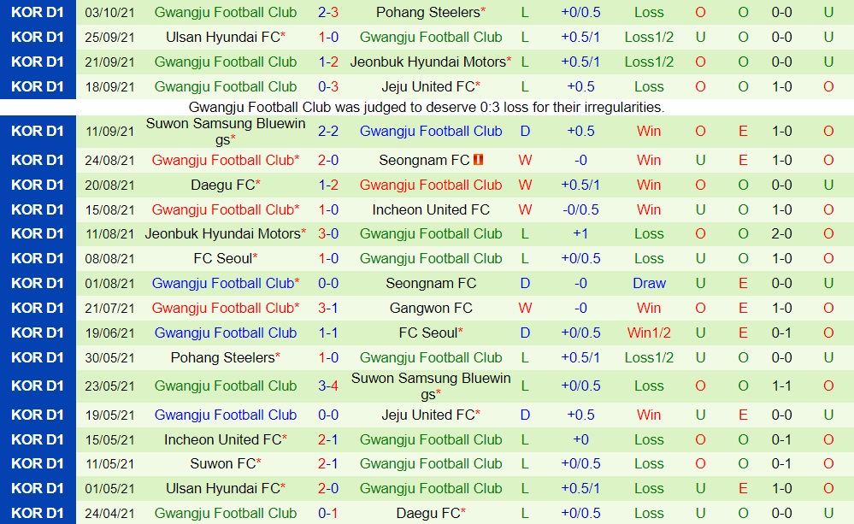The height and width of the screenshot is (524, 854).
Task: Click the KOR D1 label in the 03/10/21 row
Action: coord(38,12)
